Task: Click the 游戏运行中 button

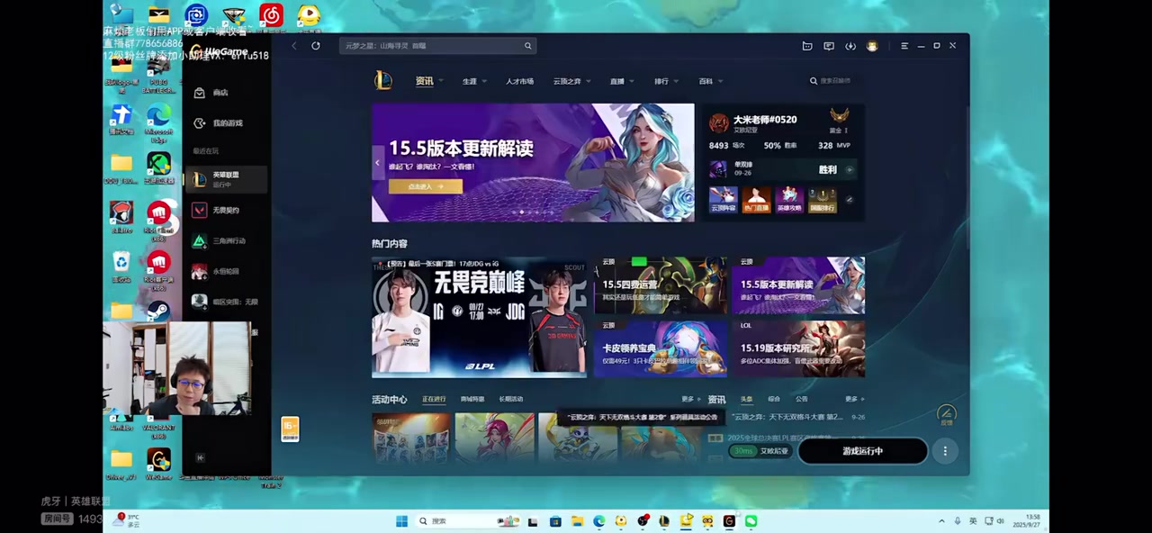Action: (862, 451)
